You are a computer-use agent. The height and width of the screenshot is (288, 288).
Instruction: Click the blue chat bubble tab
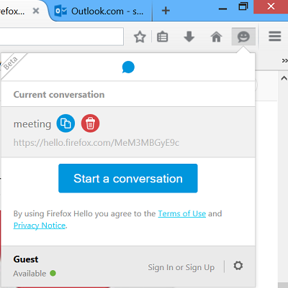coord(128,68)
